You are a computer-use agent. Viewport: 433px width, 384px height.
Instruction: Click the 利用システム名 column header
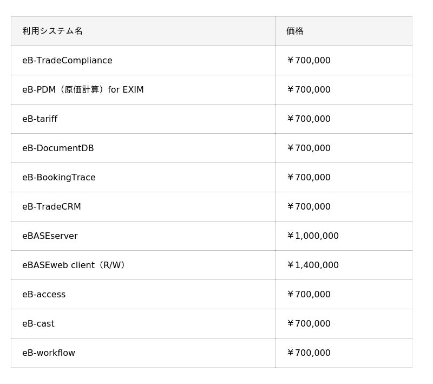pyautogui.click(x=53, y=31)
